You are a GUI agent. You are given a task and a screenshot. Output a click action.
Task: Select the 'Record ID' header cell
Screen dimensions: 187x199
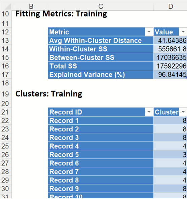pyautogui.click(x=101, y=112)
